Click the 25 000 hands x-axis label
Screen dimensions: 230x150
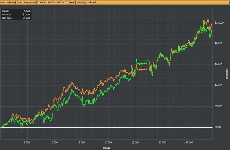pyautogui.click(x=135, y=142)
